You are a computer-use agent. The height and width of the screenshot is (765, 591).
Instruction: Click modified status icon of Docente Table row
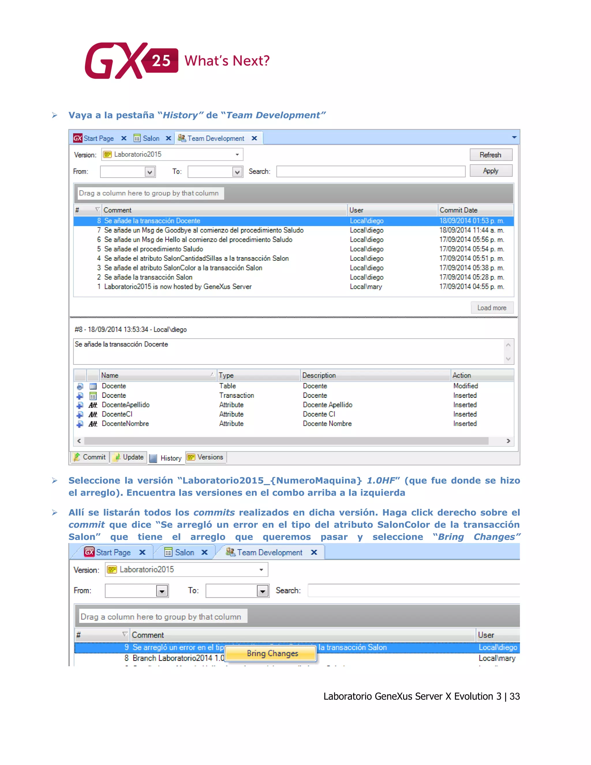pyautogui.click(x=80, y=386)
